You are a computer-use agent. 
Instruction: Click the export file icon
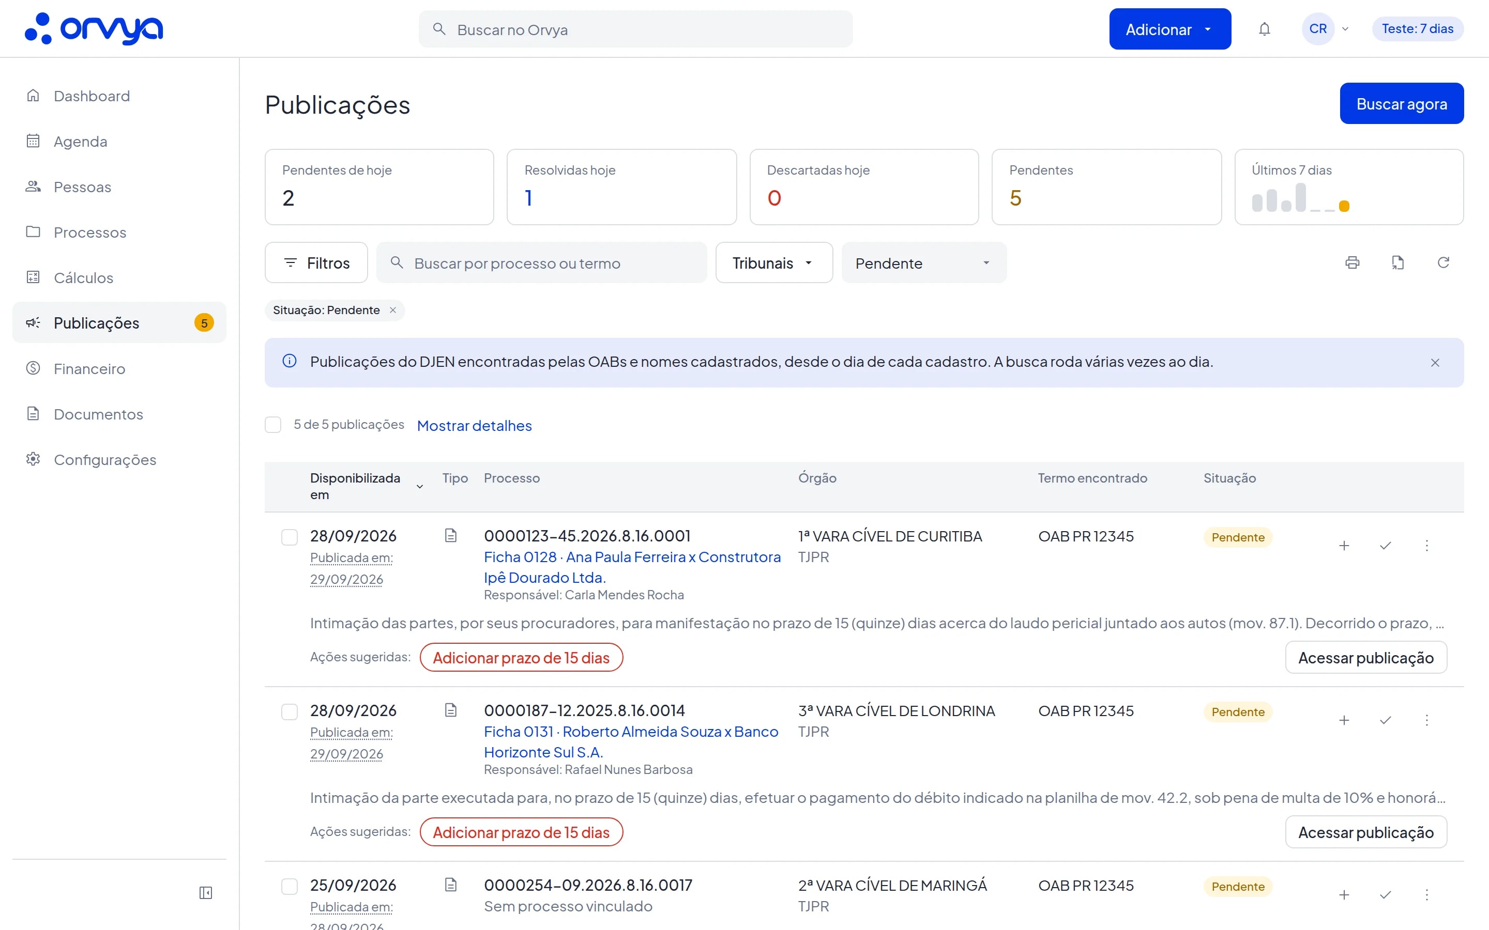click(1398, 262)
